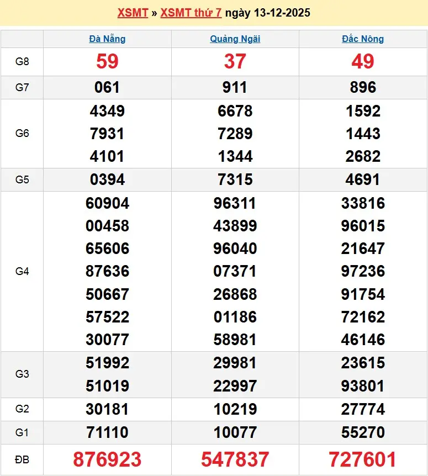
Task: Click Đà Nẵng special prize 876923
Action: pos(107,459)
